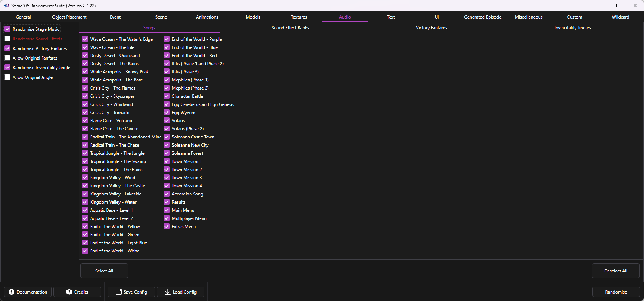Uncheck Crisis City - Skyscraper song
644x301 pixels.
tap(85, 96)
